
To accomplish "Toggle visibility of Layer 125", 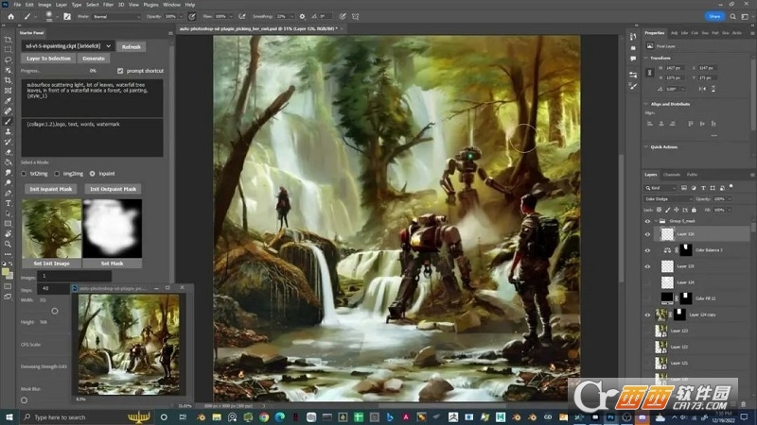I will pyautogui.click(x=647, y=266).
